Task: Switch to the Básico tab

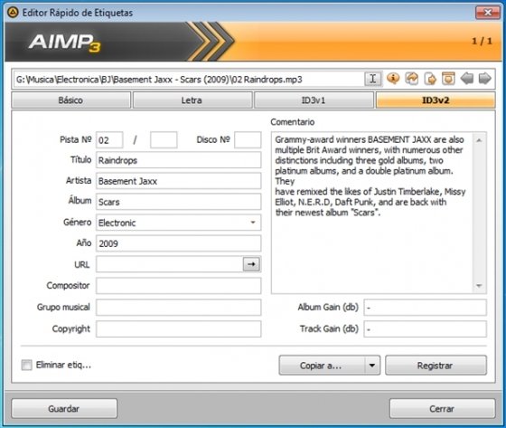Action: (x=71, y=100)
